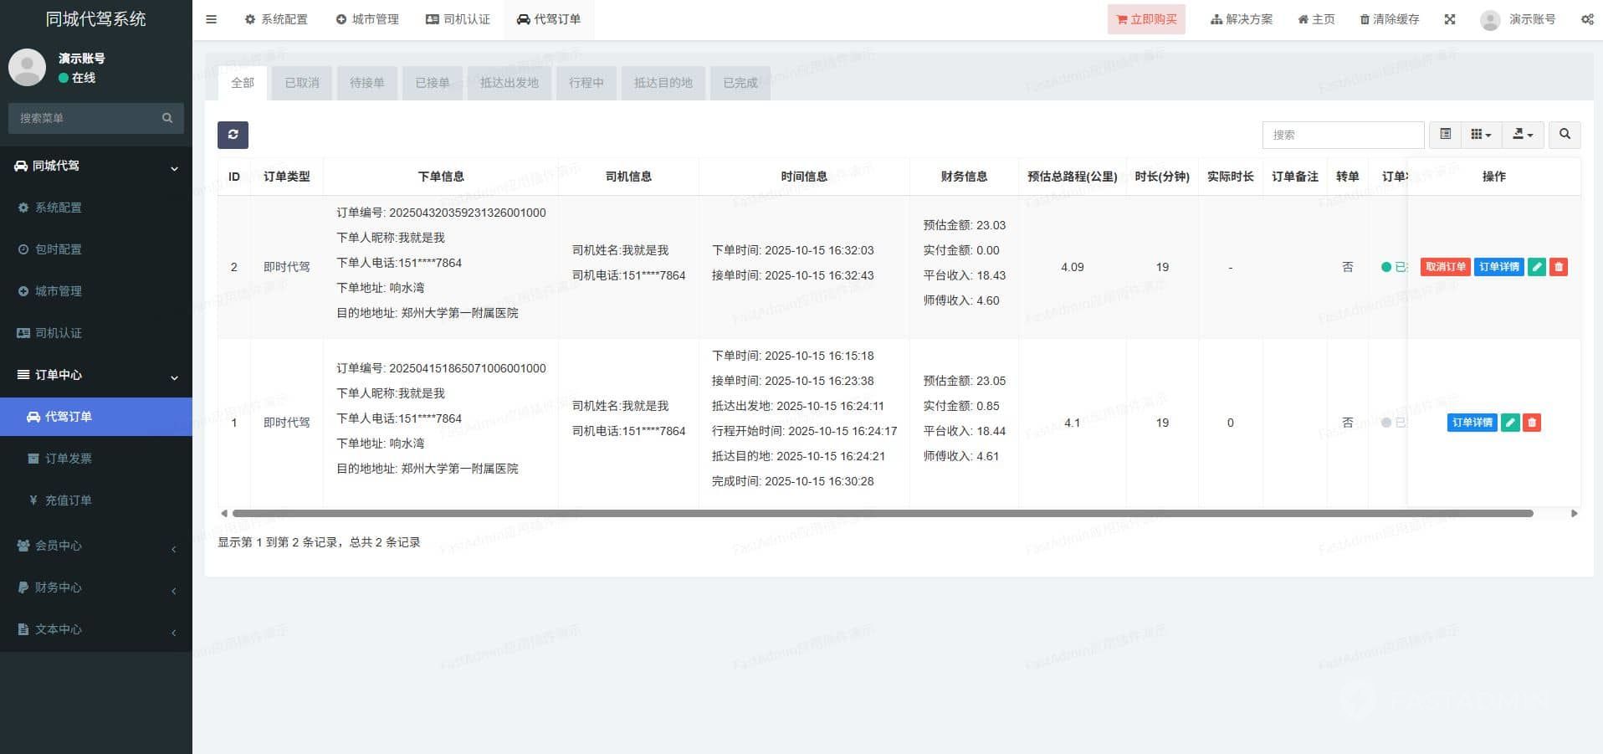Click the search icon in the menu search box
Screen dimensions: 1603x754
pos(167,118)
